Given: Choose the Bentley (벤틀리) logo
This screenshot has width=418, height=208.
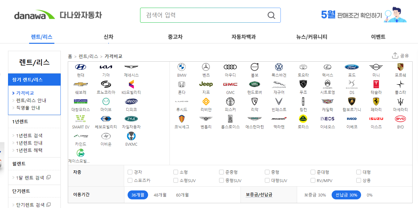Looking at the screenshot, I should tap(206, 119).
